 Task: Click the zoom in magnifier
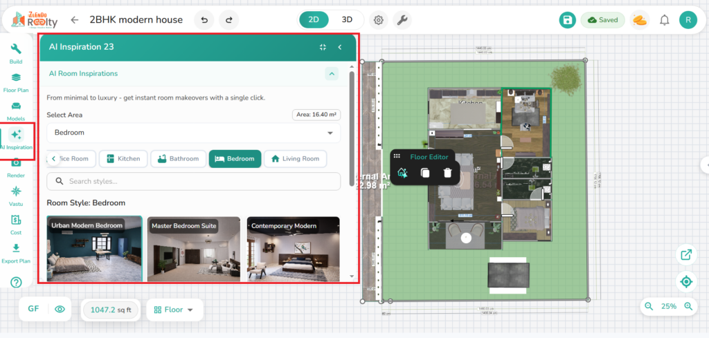pyautogui.click(x=688, y=306)
